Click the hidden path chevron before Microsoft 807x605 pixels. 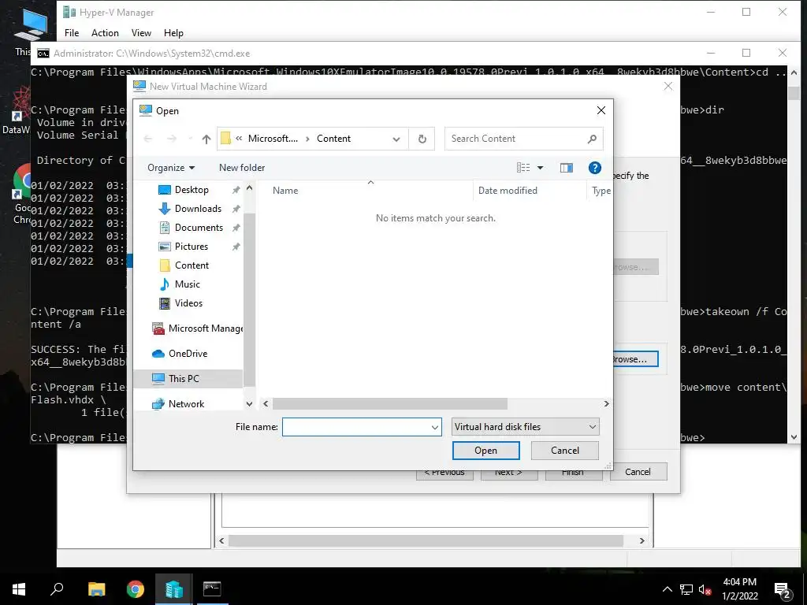click(239, 139)
